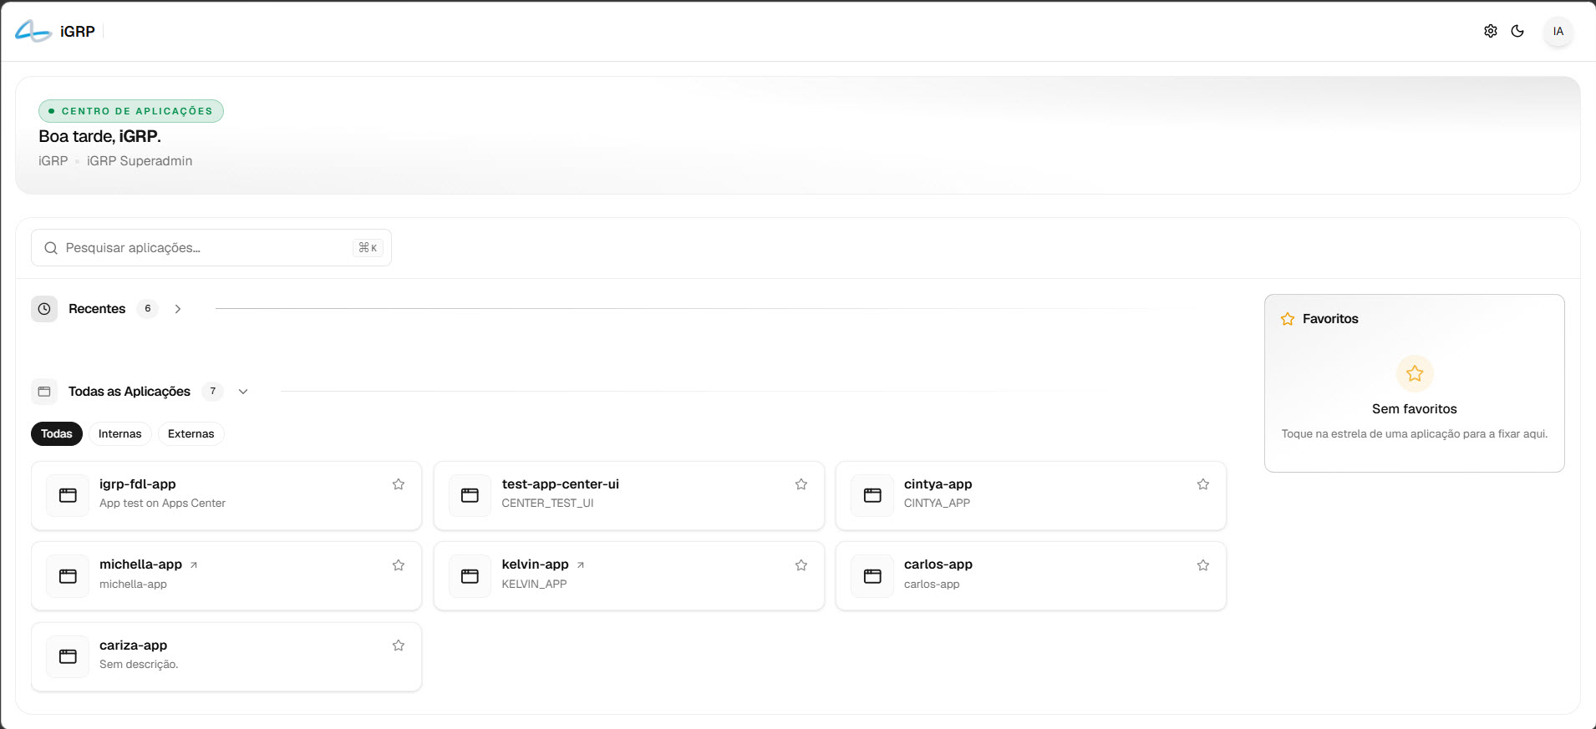
Task: Collapse the Todas as Aplicações section
Action: (x=243, y=392)
